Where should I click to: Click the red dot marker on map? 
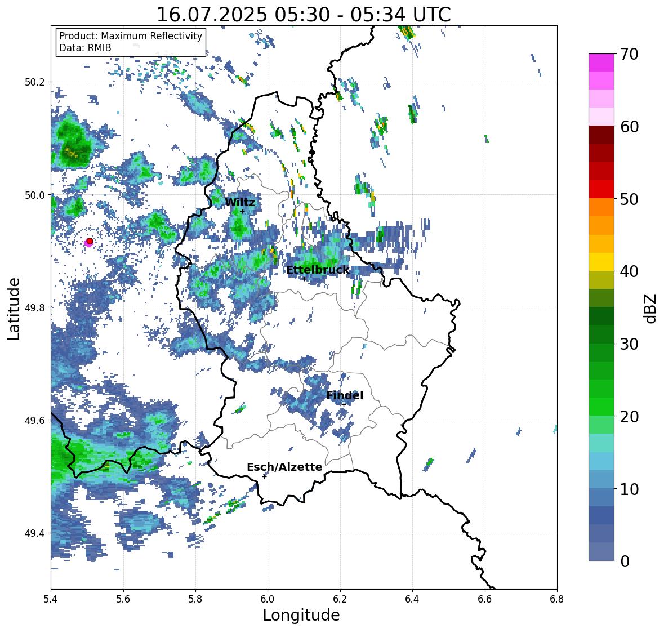pos(90,241)
